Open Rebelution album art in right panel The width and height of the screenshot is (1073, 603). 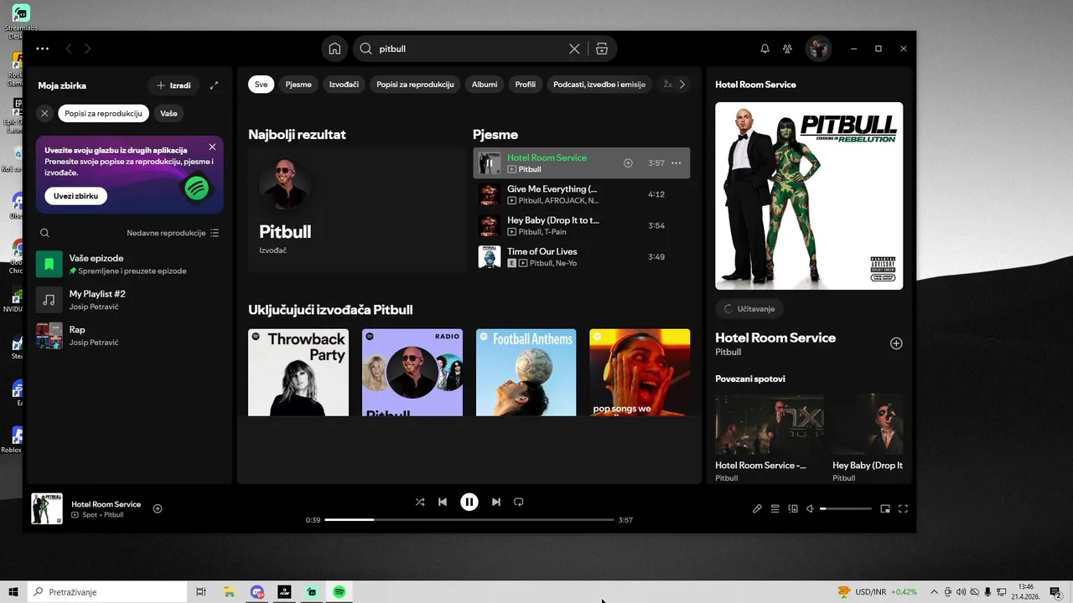[x=809, y=196]
